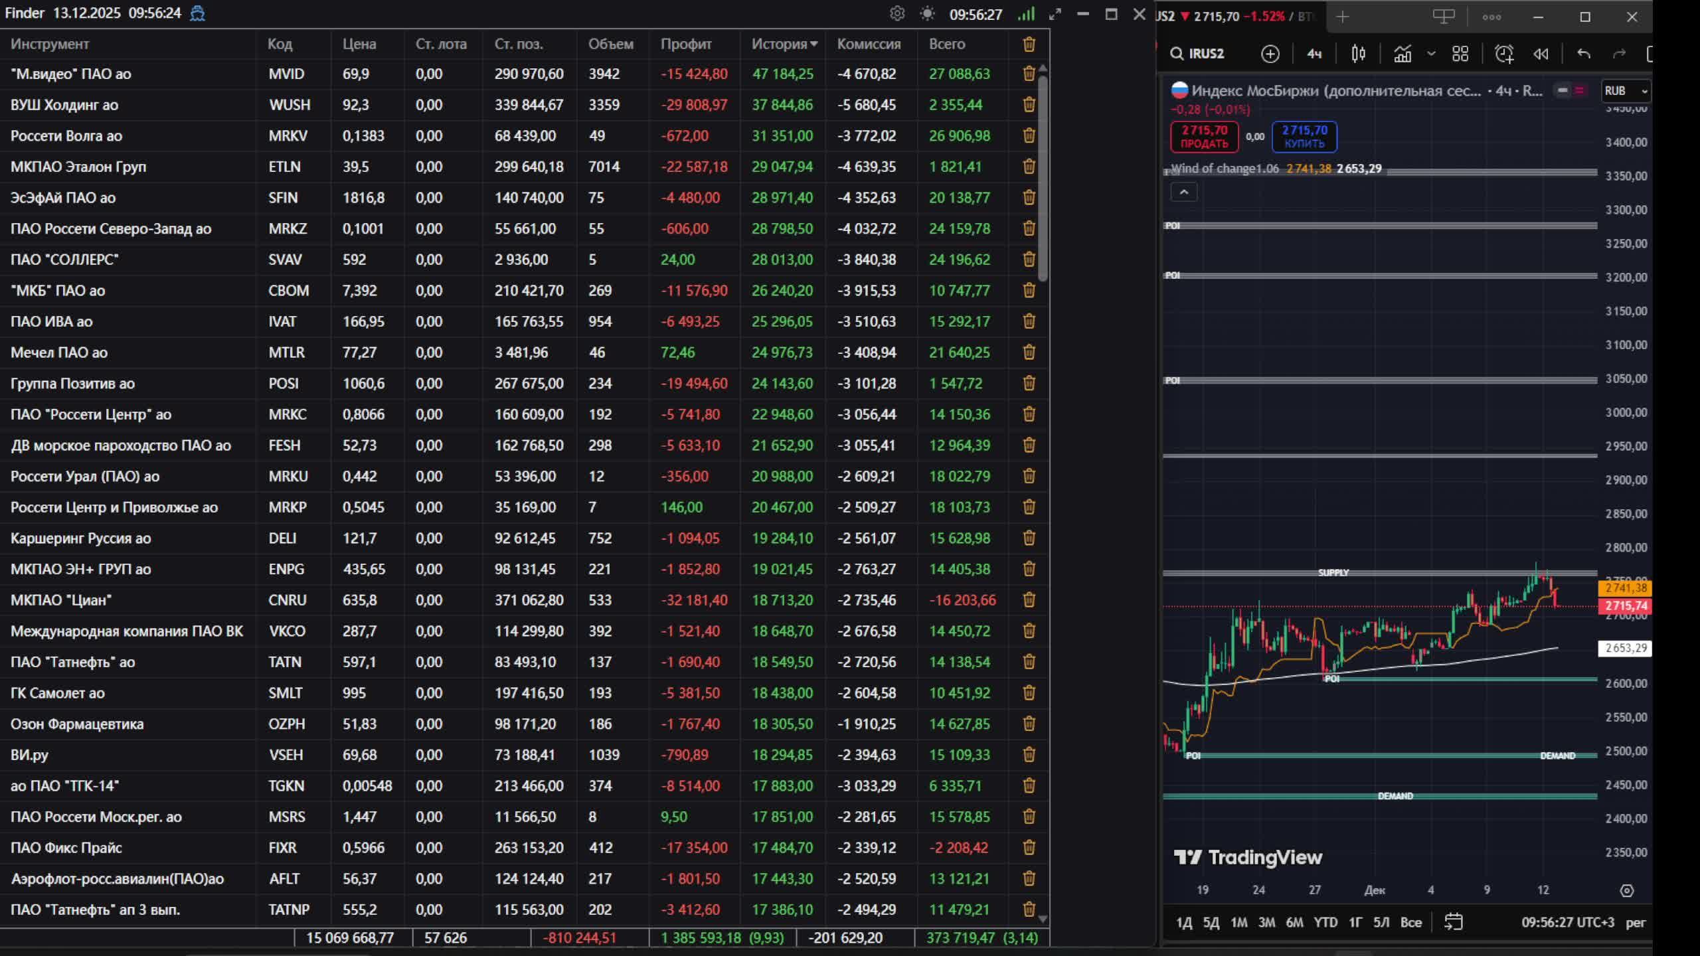The width and height of the screenshot is (1700, 956).
Task: Toggle the pink lines display button
Action: click(x=1579, y=90)
